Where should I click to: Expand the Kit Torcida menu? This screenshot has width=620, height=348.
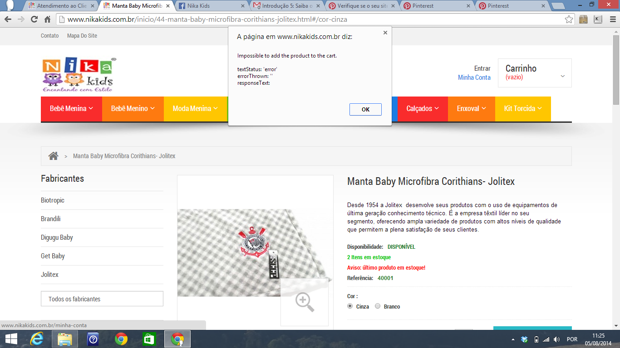523,109
